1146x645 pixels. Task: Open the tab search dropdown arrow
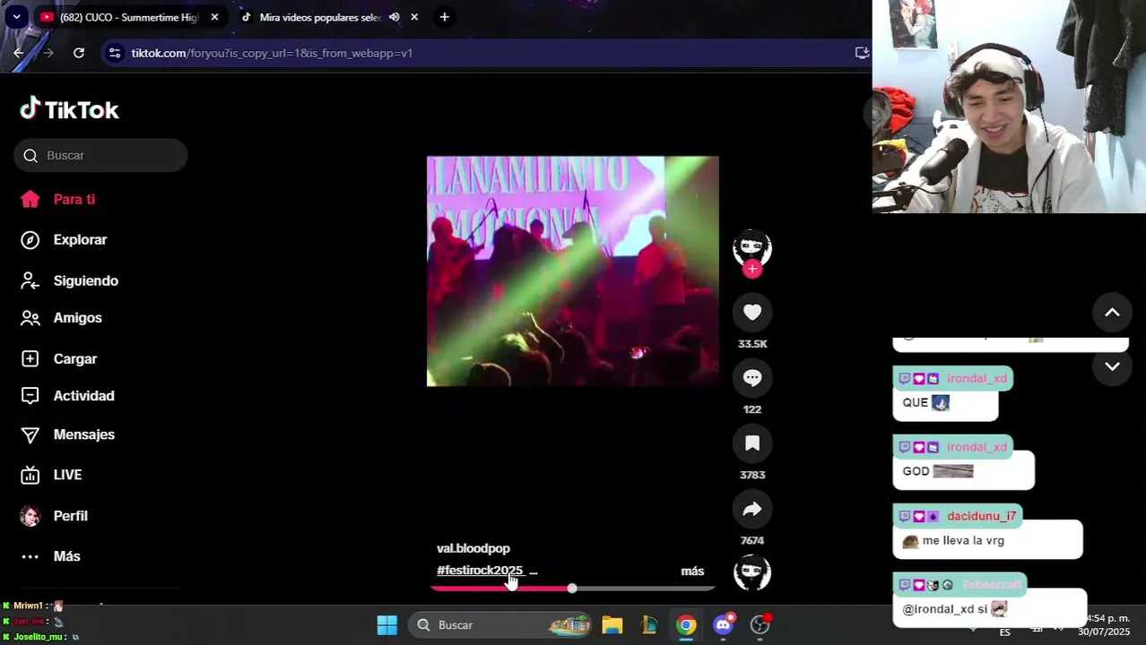(16, 17)
